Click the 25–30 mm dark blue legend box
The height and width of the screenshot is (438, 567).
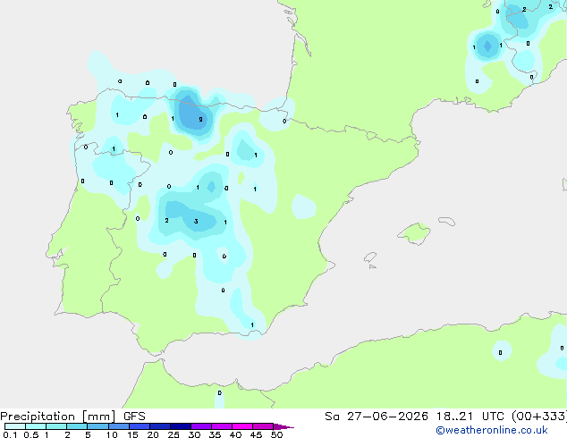[181, 426]
